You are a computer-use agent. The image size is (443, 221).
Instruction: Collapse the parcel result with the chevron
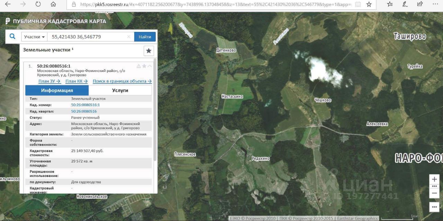coord(150,66)
